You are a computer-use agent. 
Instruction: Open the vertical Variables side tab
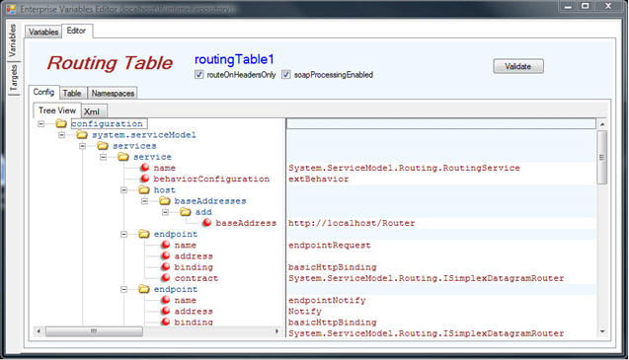point(13,40)
